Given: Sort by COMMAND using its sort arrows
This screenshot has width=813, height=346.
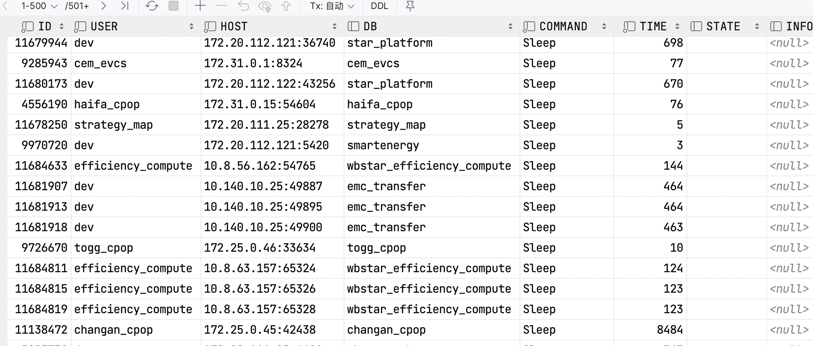Looking at the screenshot, I should click(604, 26).
